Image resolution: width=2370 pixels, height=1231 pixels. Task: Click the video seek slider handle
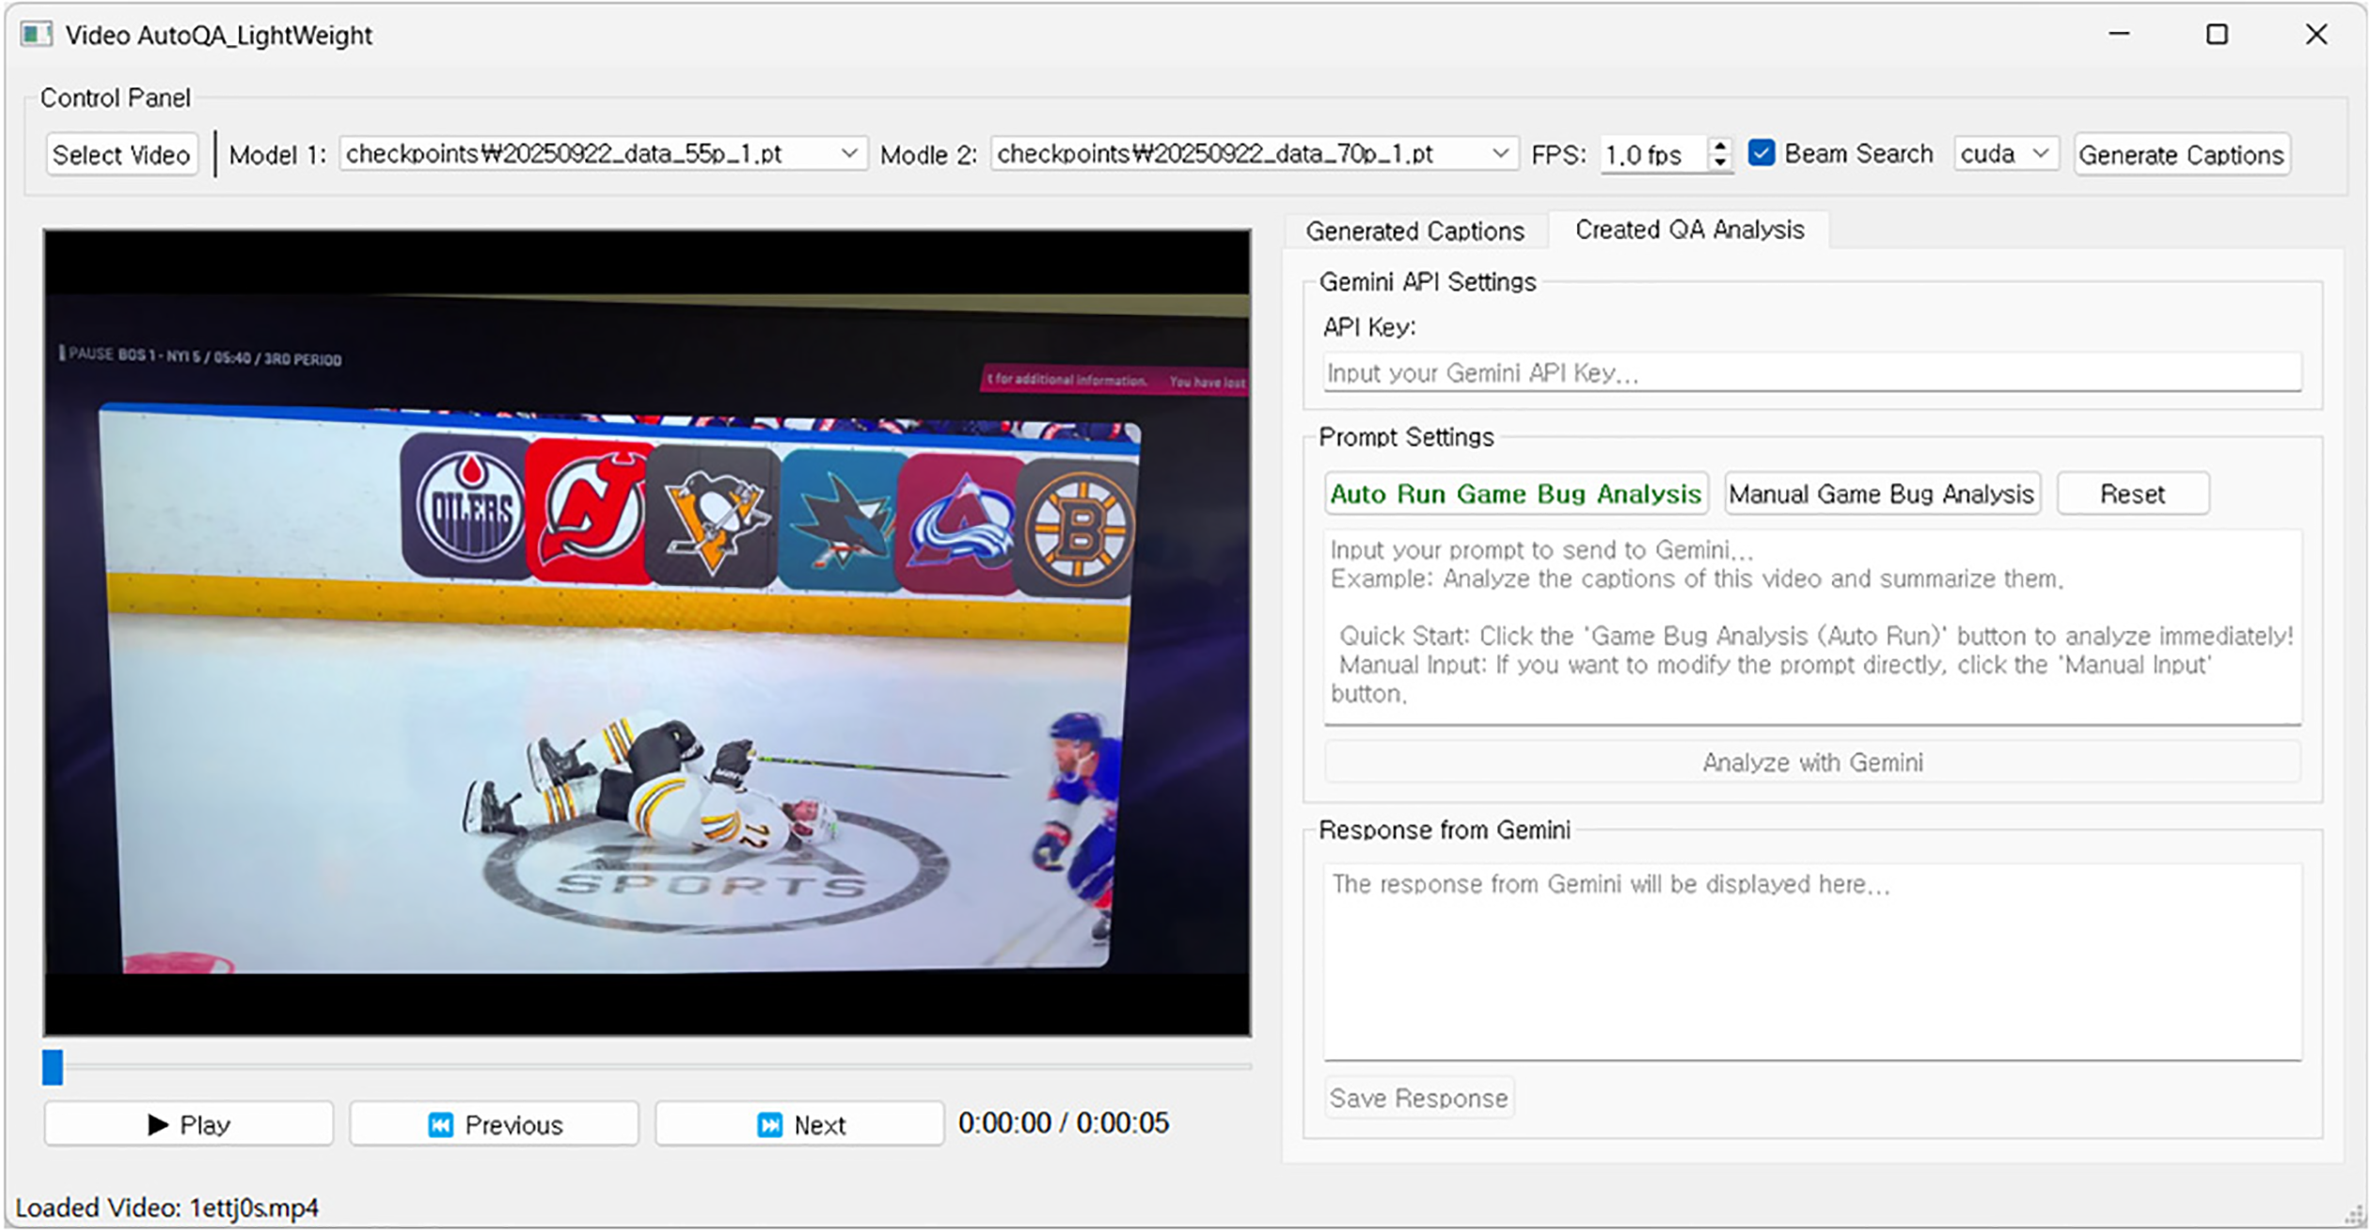pos(53,1067)
